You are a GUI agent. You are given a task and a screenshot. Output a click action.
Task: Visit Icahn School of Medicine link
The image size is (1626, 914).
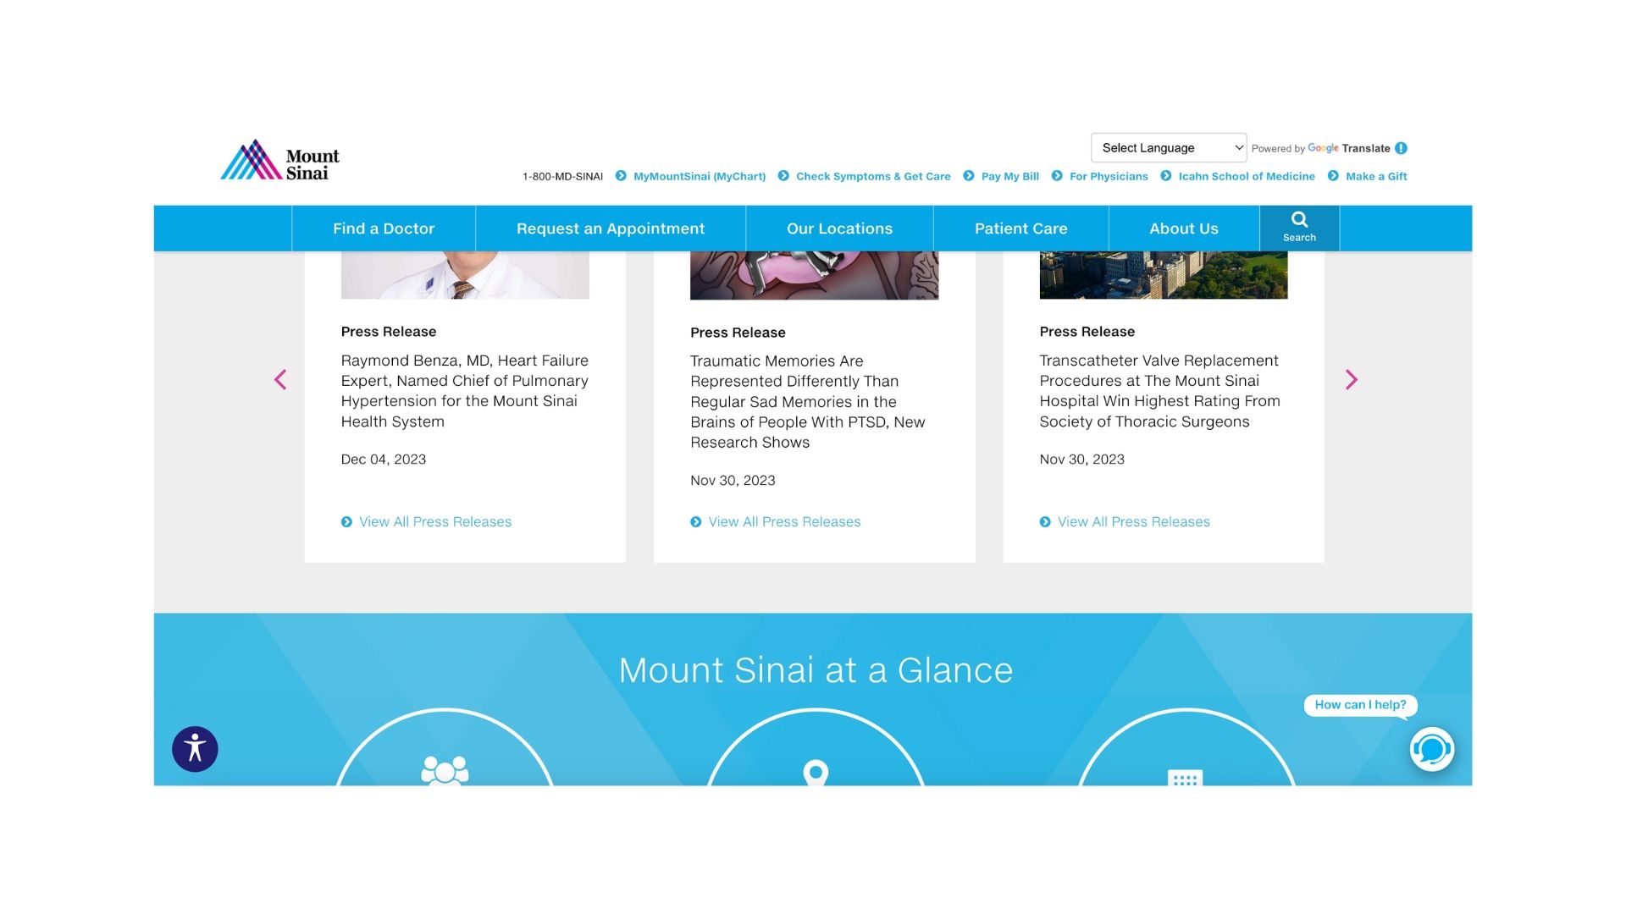click(1247, 176)
